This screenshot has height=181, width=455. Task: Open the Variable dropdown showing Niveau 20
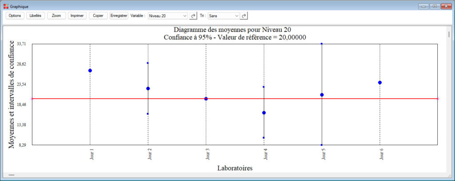(168, 15)
